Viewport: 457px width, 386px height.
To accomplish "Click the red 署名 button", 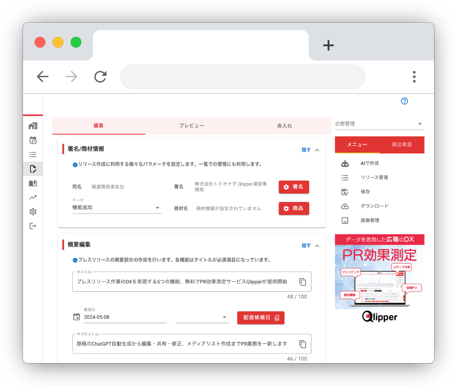I will (293, 187).
